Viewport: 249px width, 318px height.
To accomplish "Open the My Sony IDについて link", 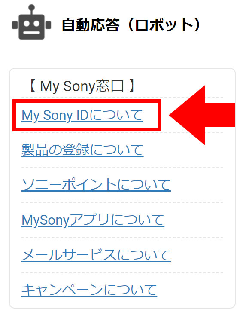I will coord(82,116).
